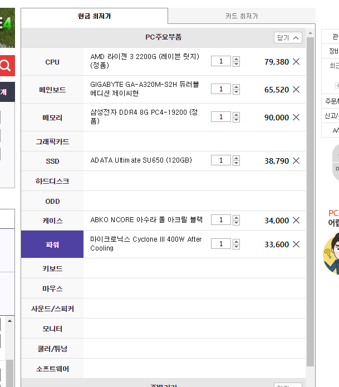Select the 그래픽카드 category
339x387 pixels.
tap(52, 141)
